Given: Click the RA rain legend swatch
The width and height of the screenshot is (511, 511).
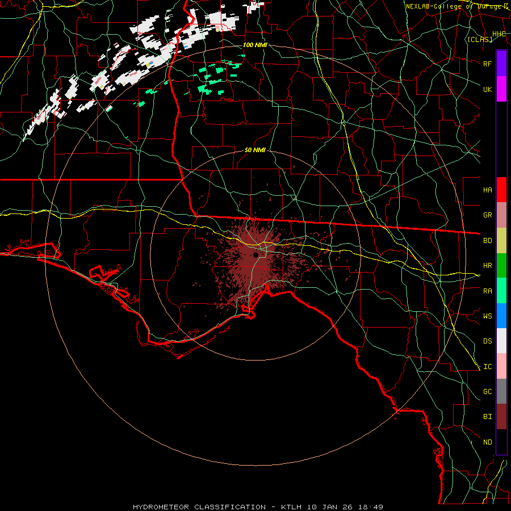Looking at the screenshot, I should [501, 291].
